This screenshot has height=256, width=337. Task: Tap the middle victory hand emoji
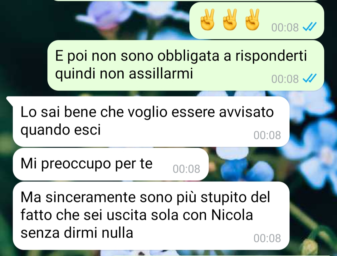click(x=230, y=20)
